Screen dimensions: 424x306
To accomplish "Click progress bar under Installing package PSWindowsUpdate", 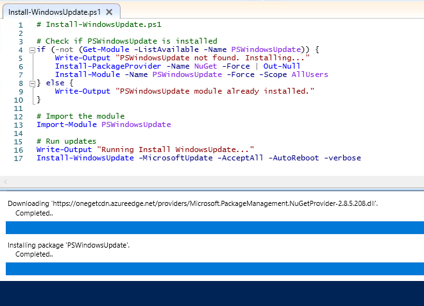I will (x=215, y=269).
